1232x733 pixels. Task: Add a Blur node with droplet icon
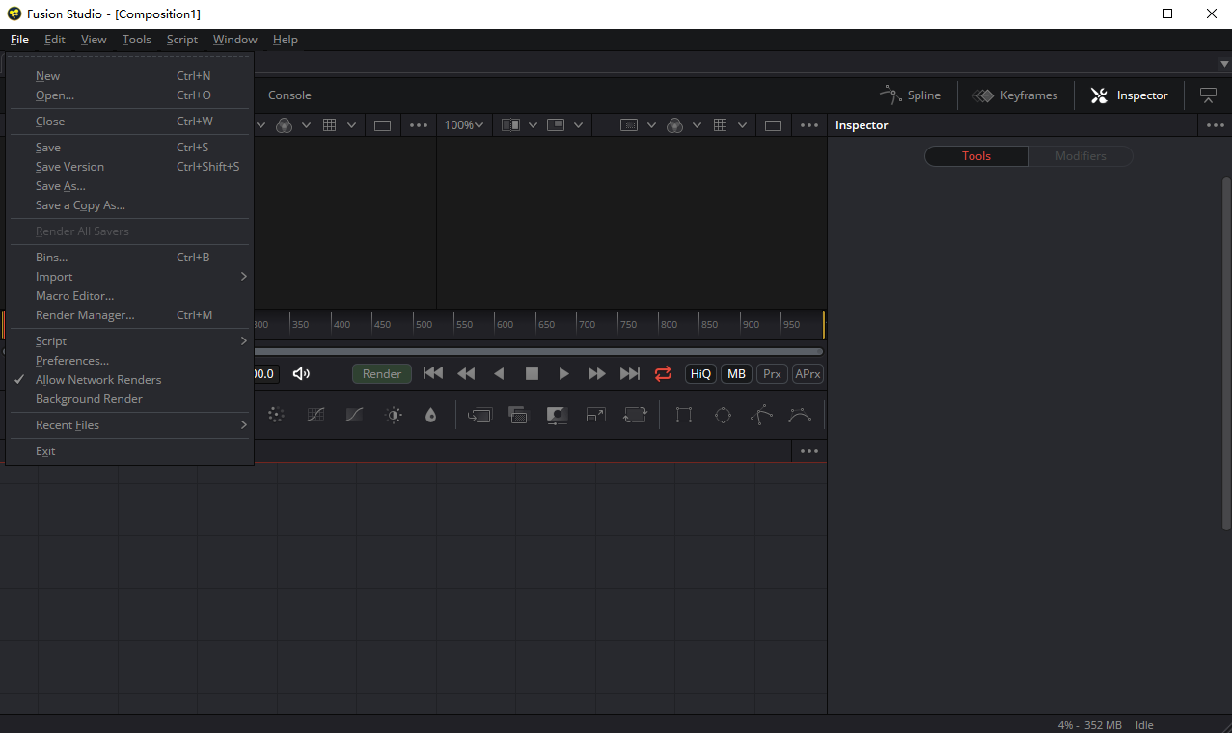click(x=430, y=415)
